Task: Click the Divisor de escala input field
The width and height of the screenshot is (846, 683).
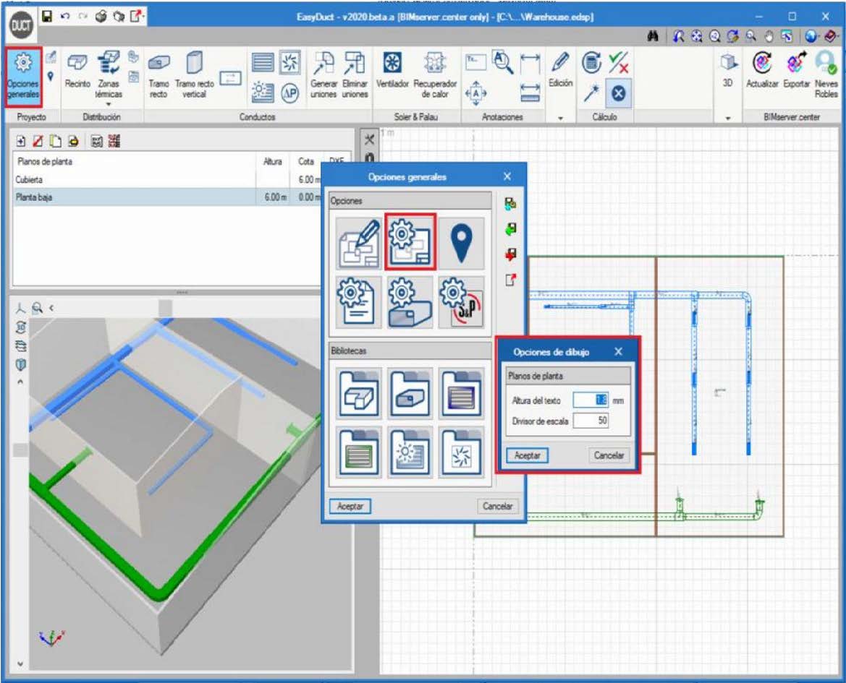Action: point(591,419)
